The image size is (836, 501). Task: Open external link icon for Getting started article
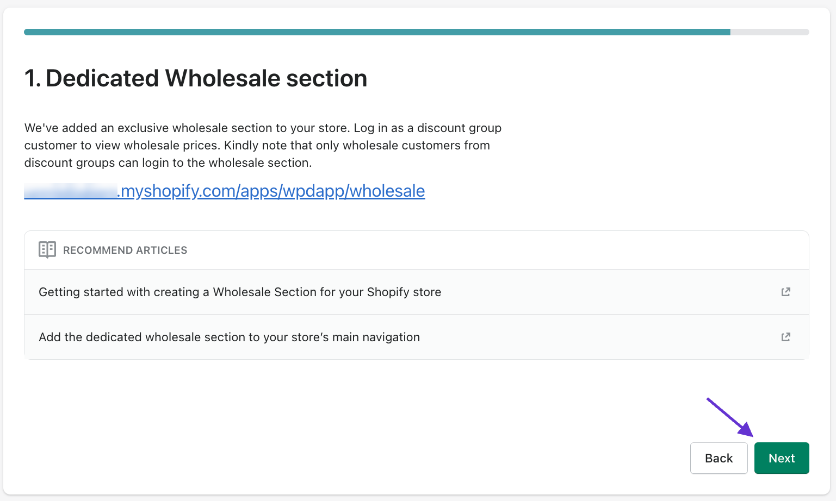click(785, 292)
